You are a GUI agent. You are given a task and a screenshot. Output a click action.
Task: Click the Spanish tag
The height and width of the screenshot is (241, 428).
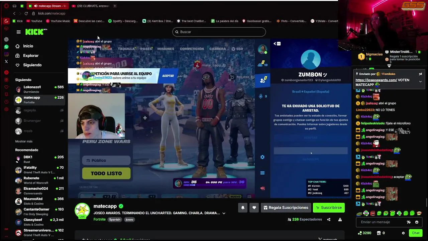[114, 220]
